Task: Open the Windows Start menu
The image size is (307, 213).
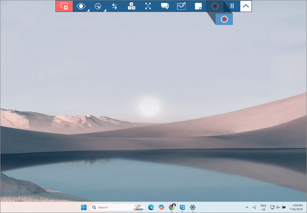Action: coord(84,207)
